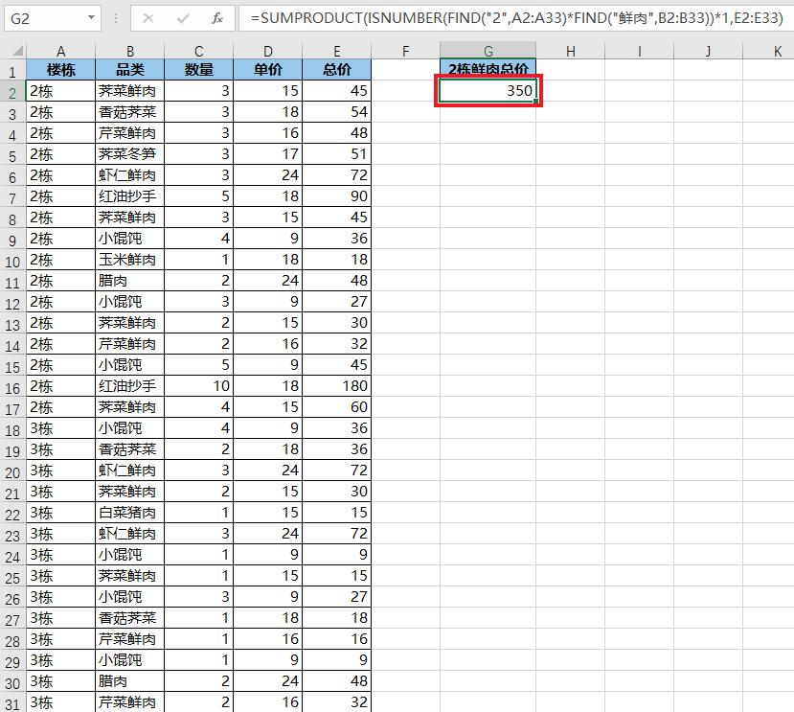Click inside the SUMPRODUCT formula bar

[516, 18]
